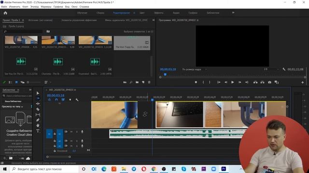Image resolution: width=309 pixels, height=173 pixels.
Task: Toggle timeline Snap magnet
Action: pos(56,100)
